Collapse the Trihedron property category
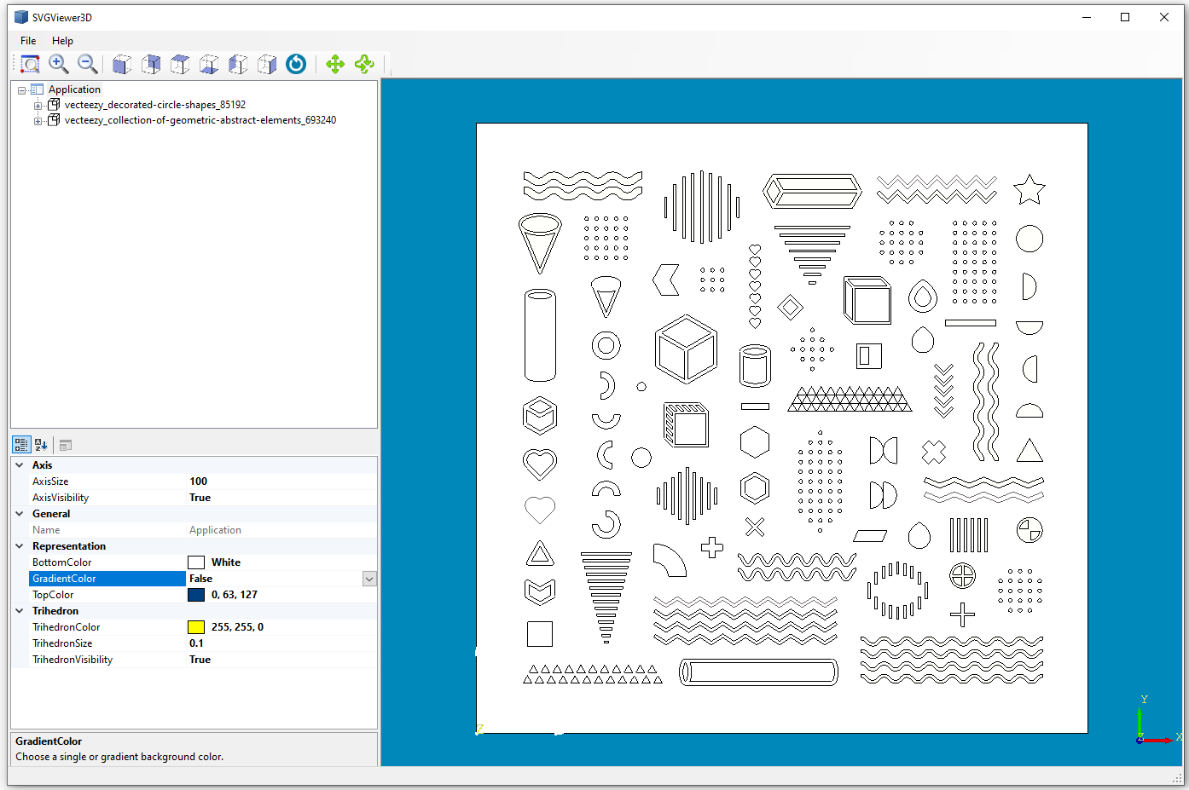Viewport: 1189px width, 790px height. (20, 611)
